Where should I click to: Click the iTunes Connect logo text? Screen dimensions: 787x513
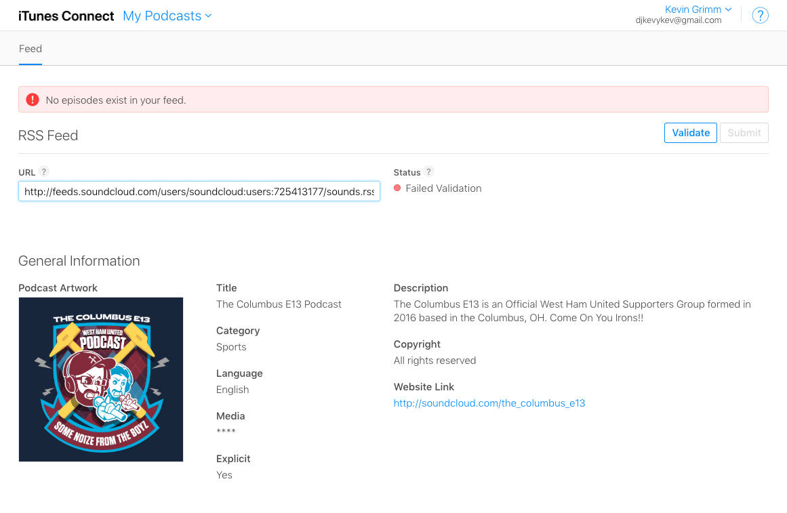point(66,16)
